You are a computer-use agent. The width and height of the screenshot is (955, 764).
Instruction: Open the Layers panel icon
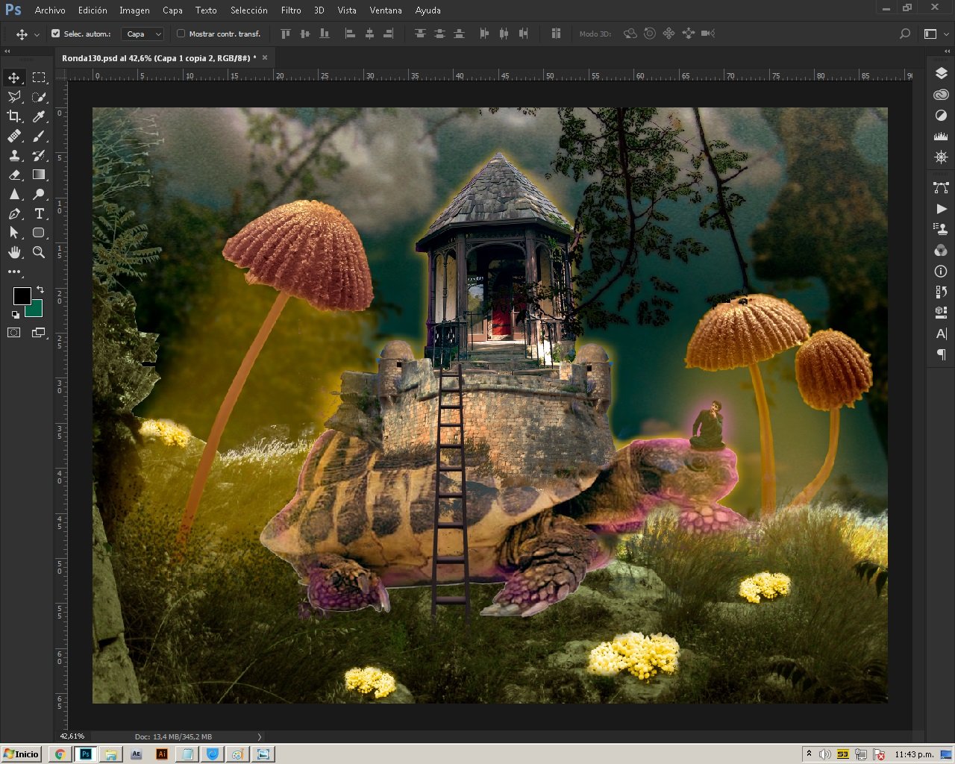coord(941,73)
